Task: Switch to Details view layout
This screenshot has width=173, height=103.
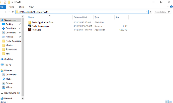Action: (x=167, y=101)
